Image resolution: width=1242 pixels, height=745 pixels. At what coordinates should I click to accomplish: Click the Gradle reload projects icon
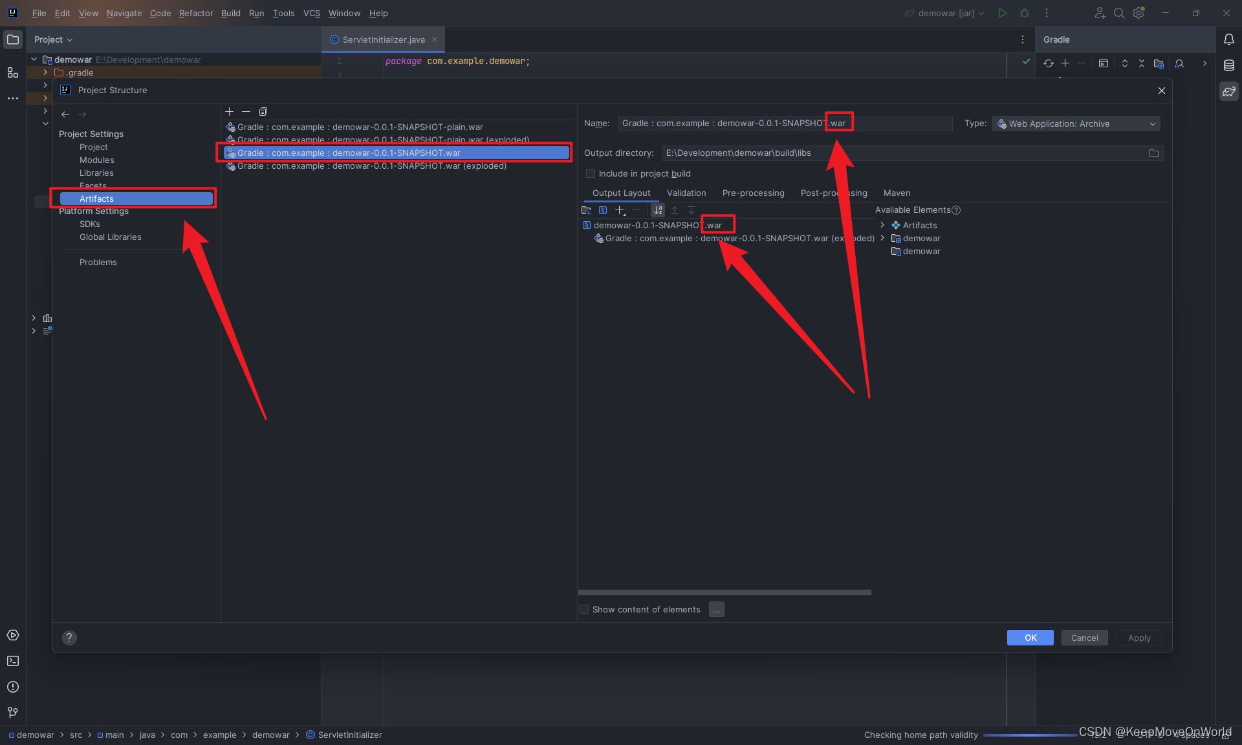(x=1049, y=63)
